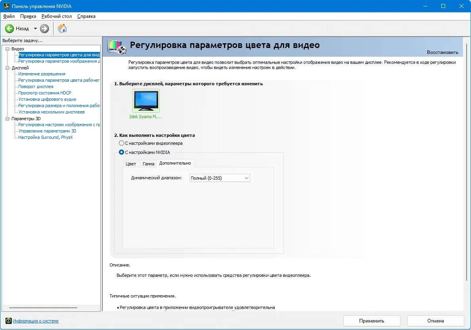Viewport: 471px width, 330px height.
Task: Switch to the Дополнительно tab
Action: pyautogui.click(x=175, y=163)
